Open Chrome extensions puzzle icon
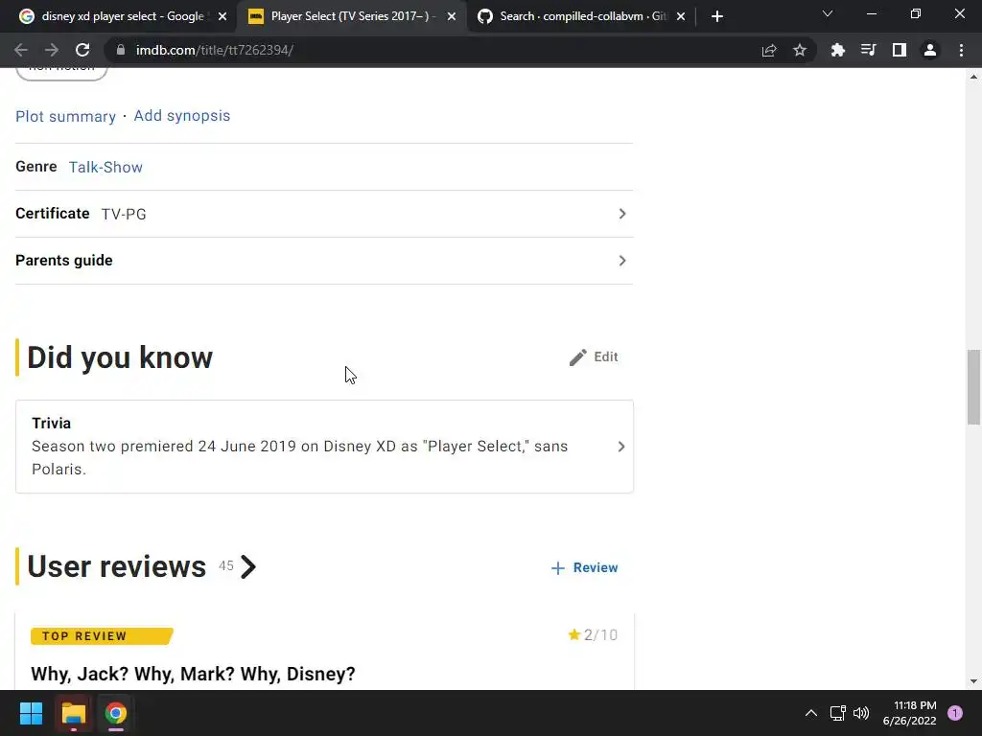The image size is (982, 736). 837,50
